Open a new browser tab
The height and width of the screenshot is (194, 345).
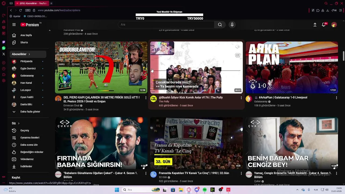coord(51,3)
